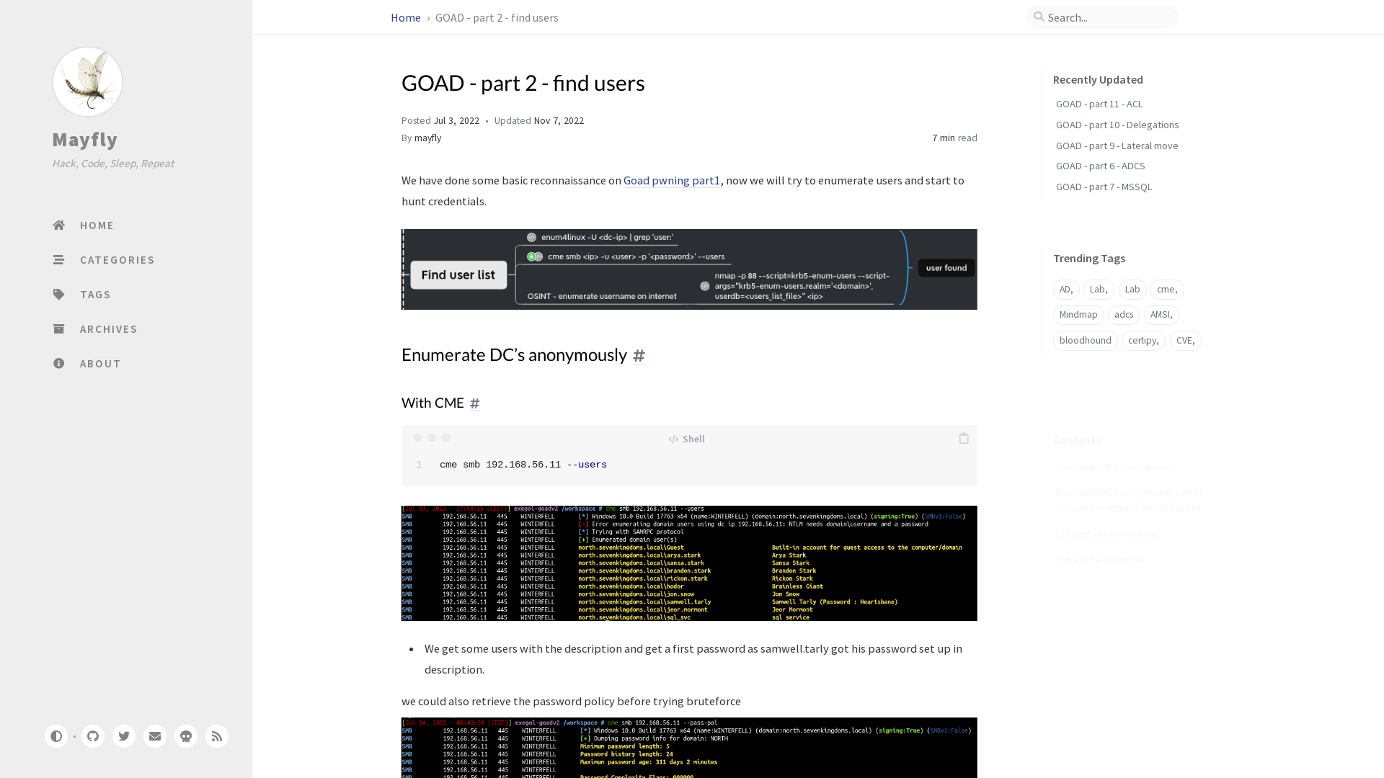Open the GitHub profile icon

[93, 736]
